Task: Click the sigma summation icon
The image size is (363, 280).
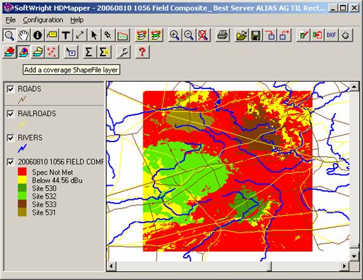Action: (88, 52)
